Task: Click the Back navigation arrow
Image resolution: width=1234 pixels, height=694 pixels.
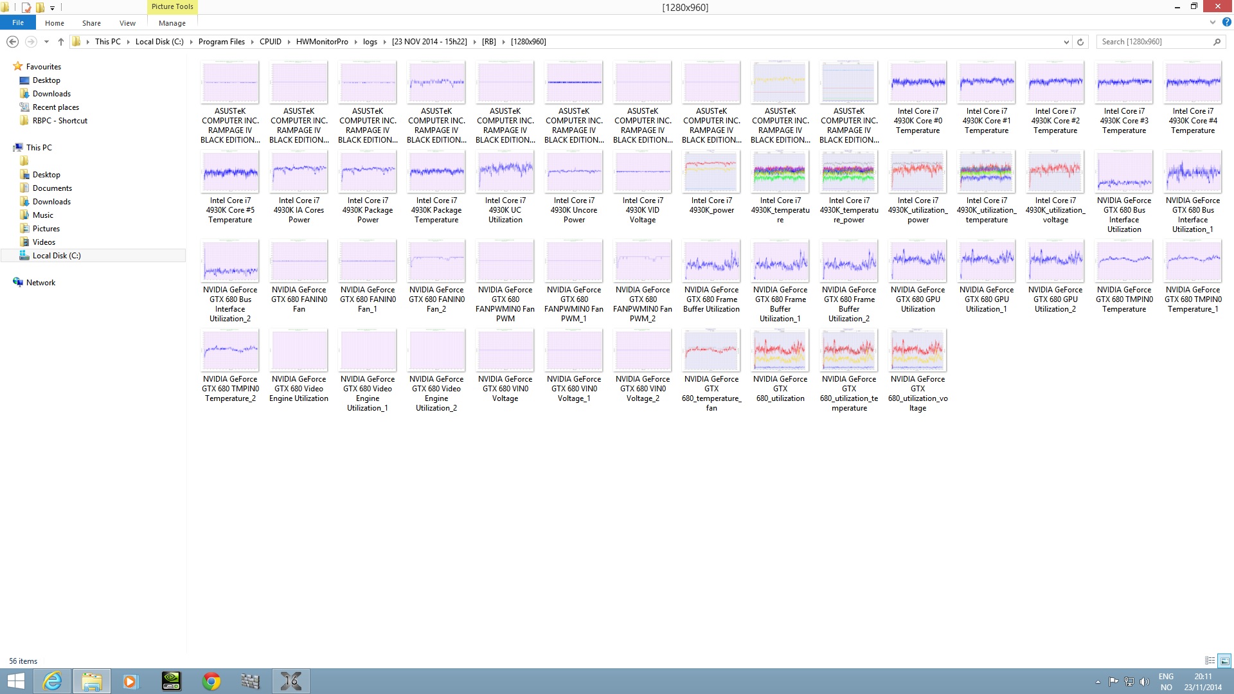Action: 12,42
